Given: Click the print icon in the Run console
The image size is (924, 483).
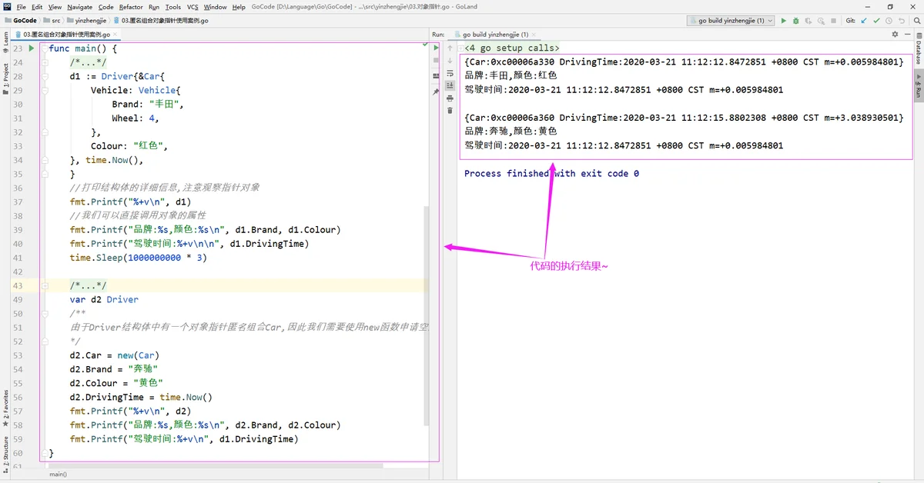Looking at the screenshot, I should [450, 98].
